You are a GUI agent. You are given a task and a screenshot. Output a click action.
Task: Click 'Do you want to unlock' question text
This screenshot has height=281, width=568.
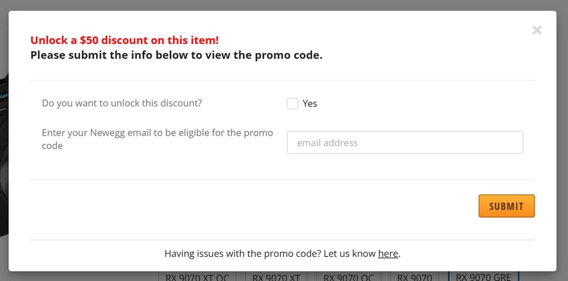(x=122, y=103)
